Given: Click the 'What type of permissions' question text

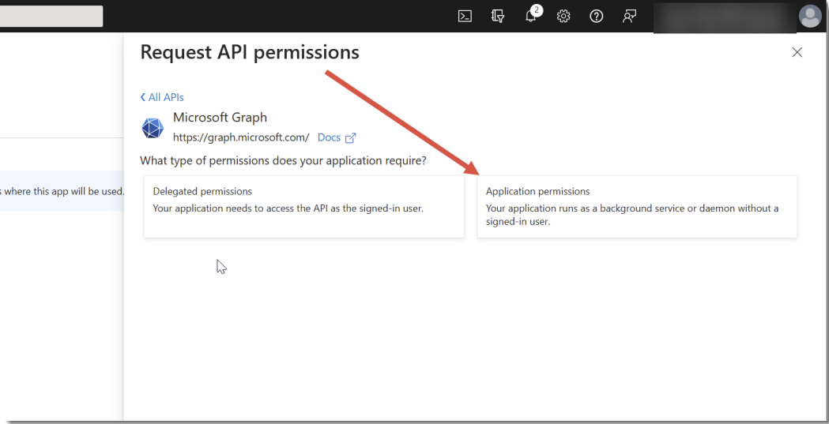Looking at the screenshot, I should 283,160.
